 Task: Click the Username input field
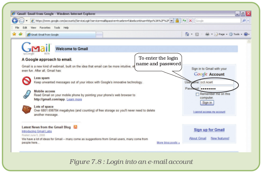217,82
